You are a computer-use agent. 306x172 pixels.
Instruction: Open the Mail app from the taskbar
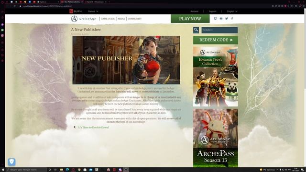click(x=91, y=170)
